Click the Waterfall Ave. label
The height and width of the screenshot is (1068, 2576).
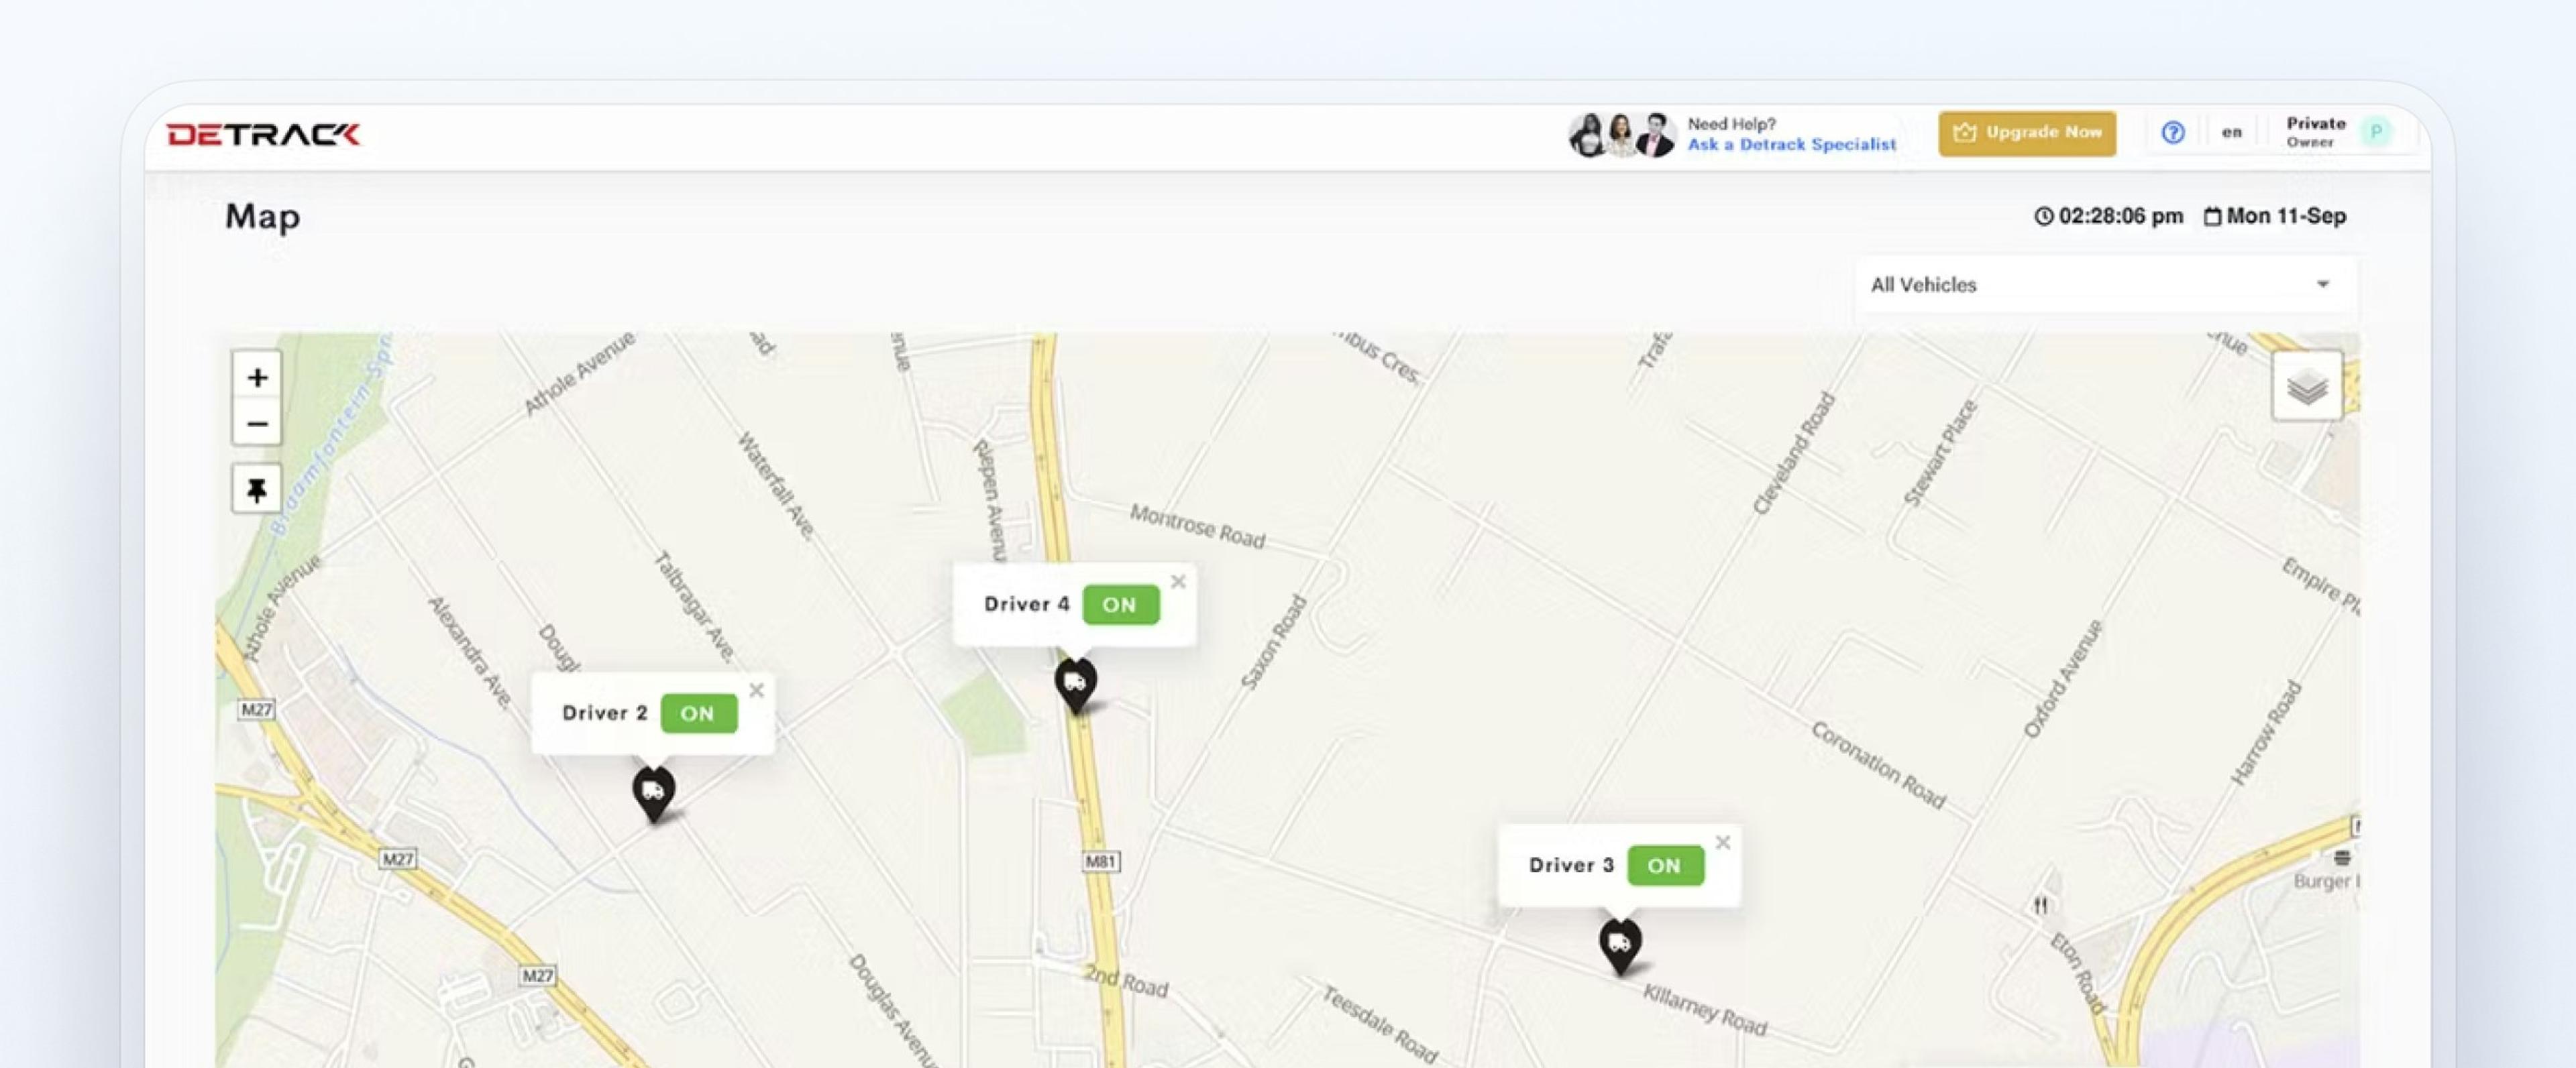pyautogui.click(x=777, y=487)
